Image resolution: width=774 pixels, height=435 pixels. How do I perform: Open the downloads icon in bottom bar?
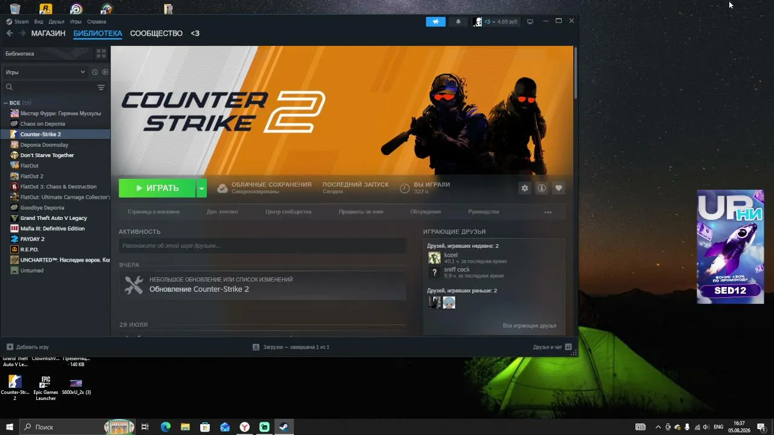point(256,347)
